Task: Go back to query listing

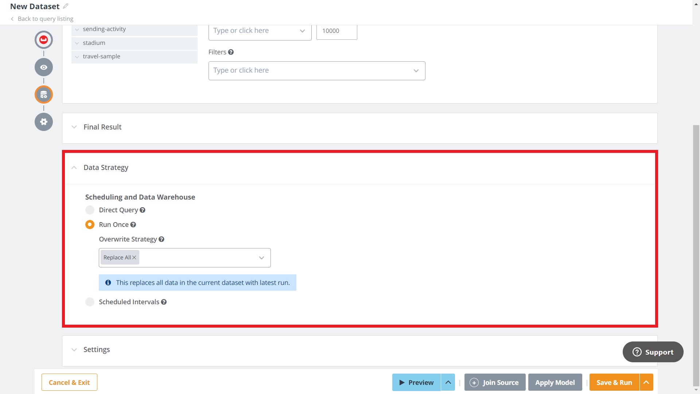Action: tap(41, 19)
